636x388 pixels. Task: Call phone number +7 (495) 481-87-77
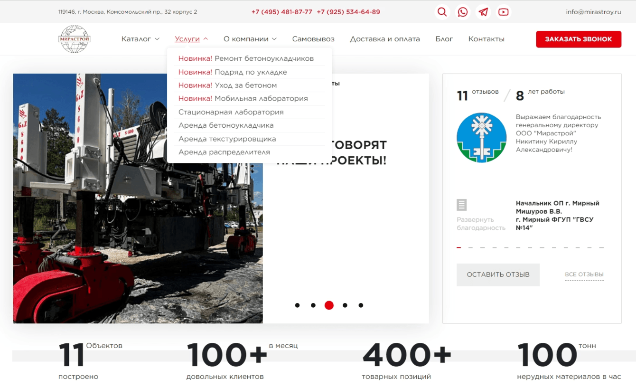[282, 12]
